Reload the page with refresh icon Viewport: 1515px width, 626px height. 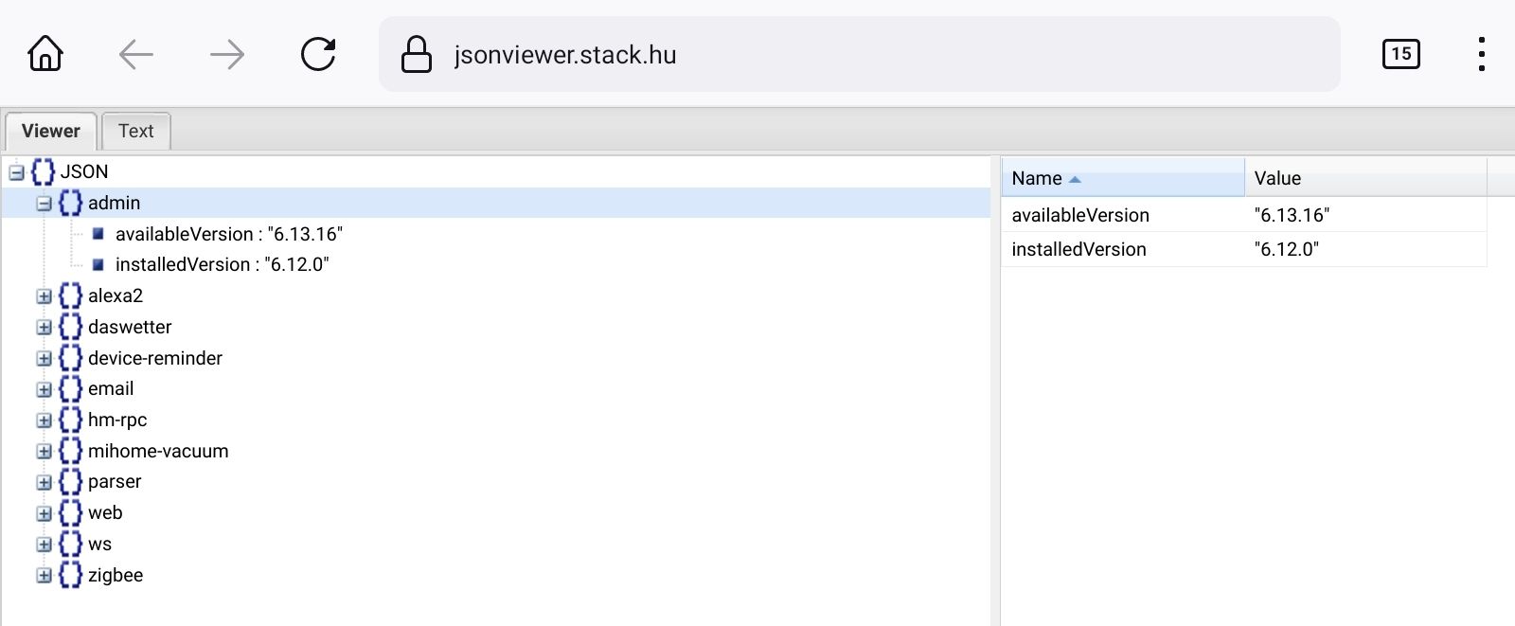point(318,54)
